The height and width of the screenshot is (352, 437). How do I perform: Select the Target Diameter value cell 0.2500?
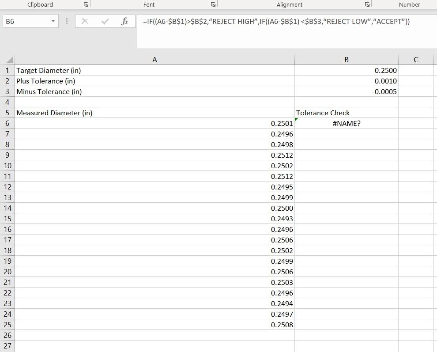click(347, 70)
